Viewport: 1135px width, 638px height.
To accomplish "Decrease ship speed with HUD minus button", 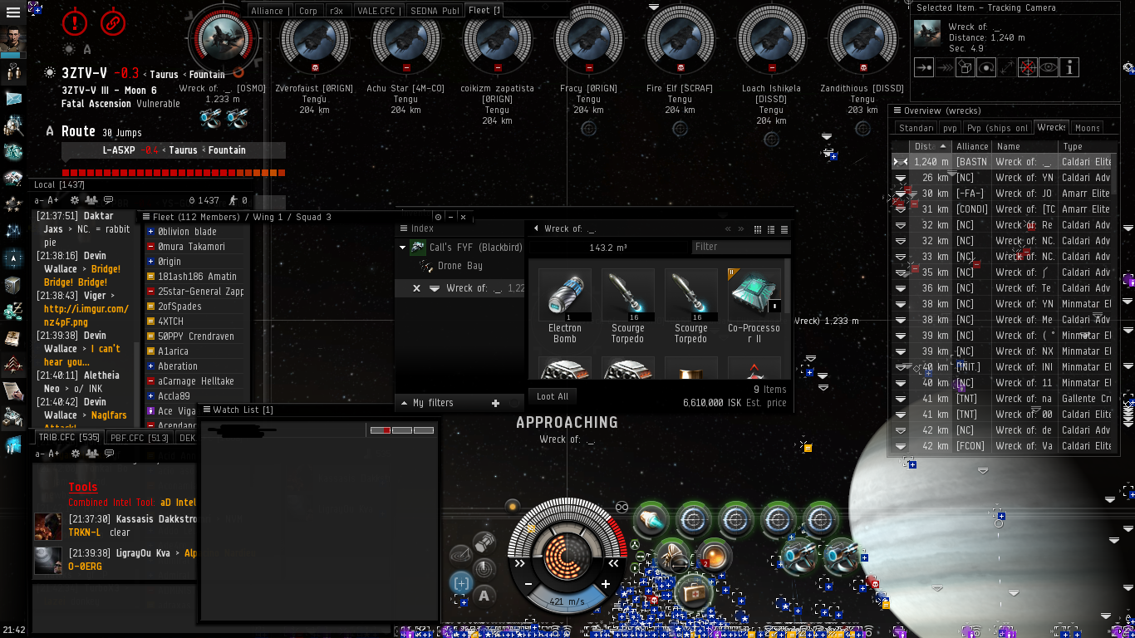I will (528, 585).
